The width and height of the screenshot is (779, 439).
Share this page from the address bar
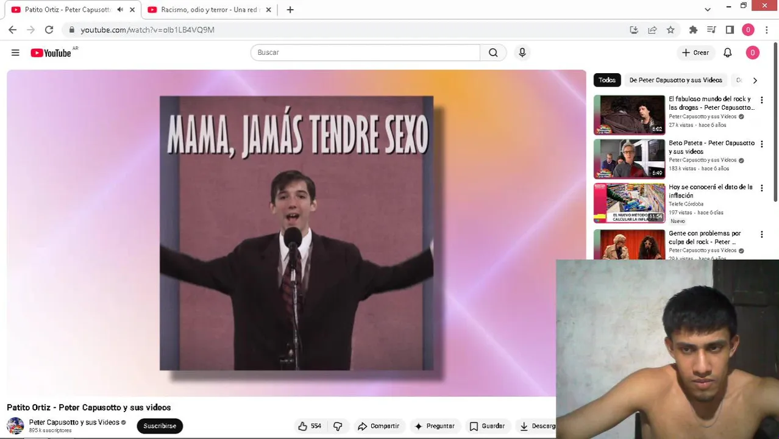652,30
